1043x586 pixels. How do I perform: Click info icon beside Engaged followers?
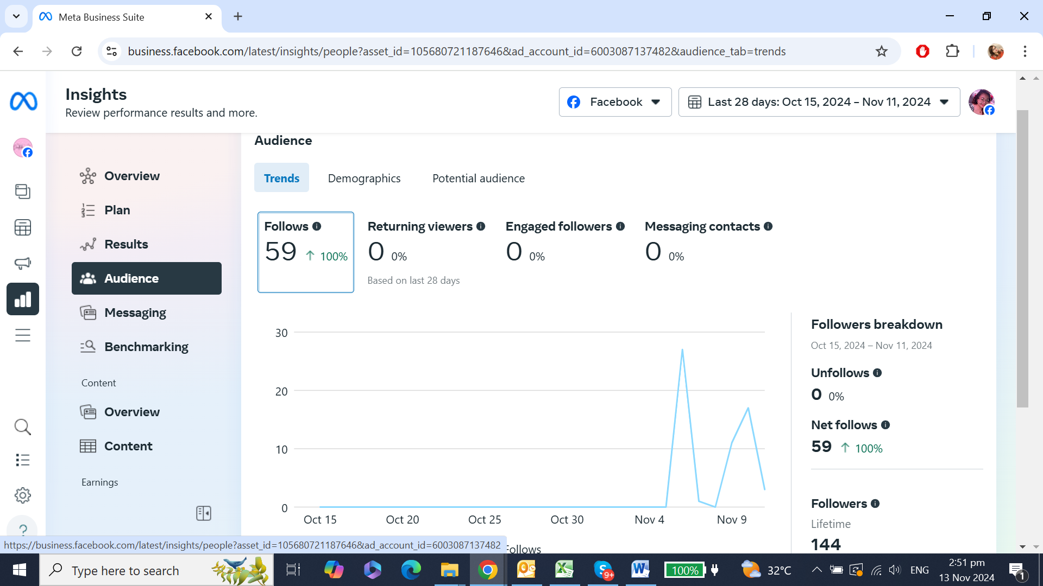pyautogui.click(x=620, y=226)
